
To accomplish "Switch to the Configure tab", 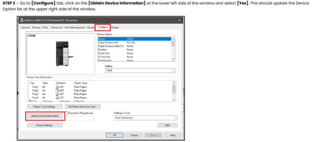I will (103, 27).
